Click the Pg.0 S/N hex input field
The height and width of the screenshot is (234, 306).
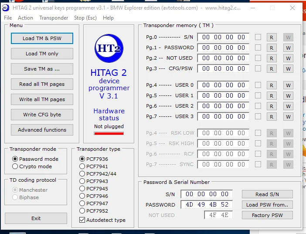point(223,37)
